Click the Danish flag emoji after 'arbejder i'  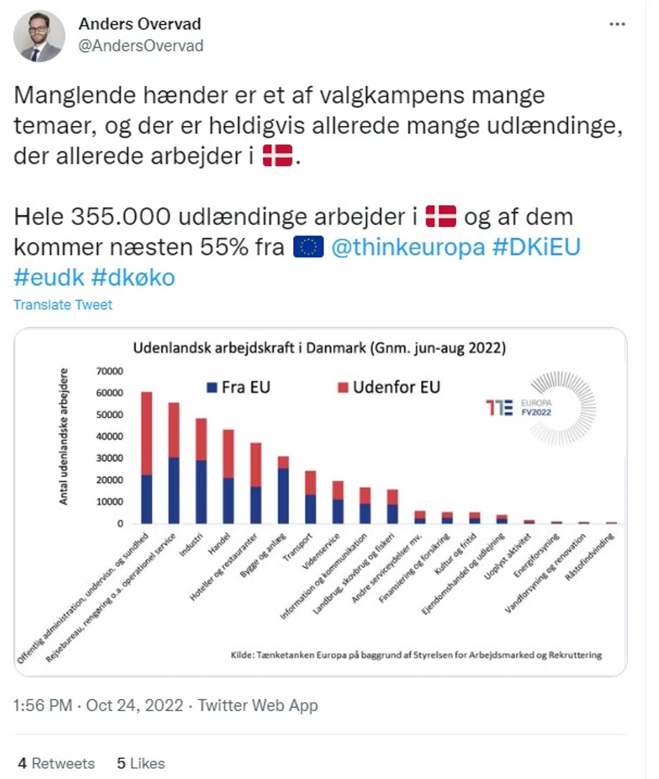pyautogui.click(x=277, y=156)
